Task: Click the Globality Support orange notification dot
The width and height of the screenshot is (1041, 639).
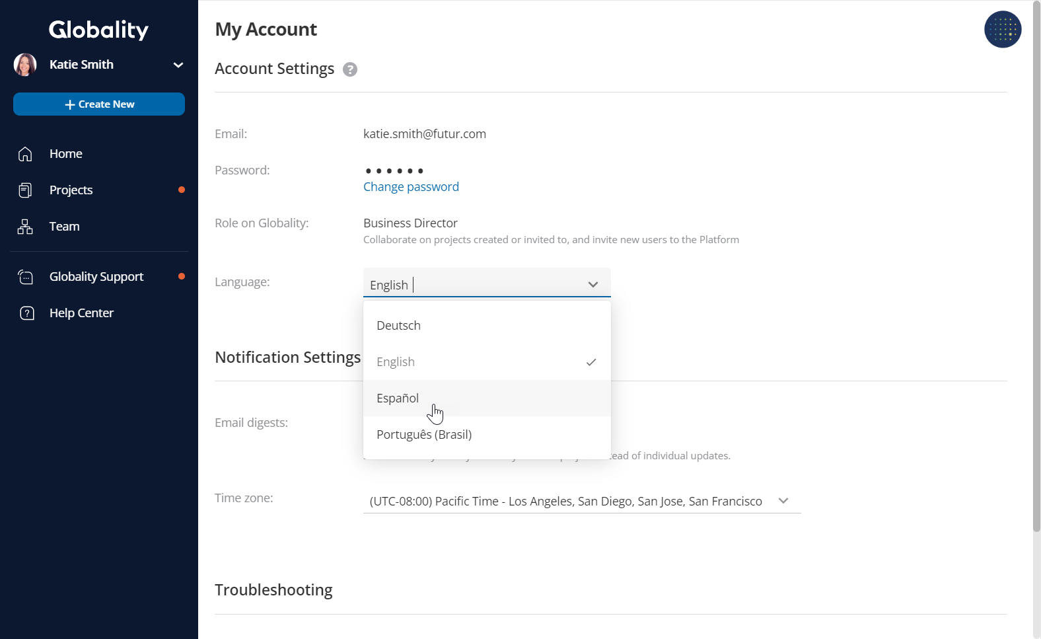Action: coord(182,276)
